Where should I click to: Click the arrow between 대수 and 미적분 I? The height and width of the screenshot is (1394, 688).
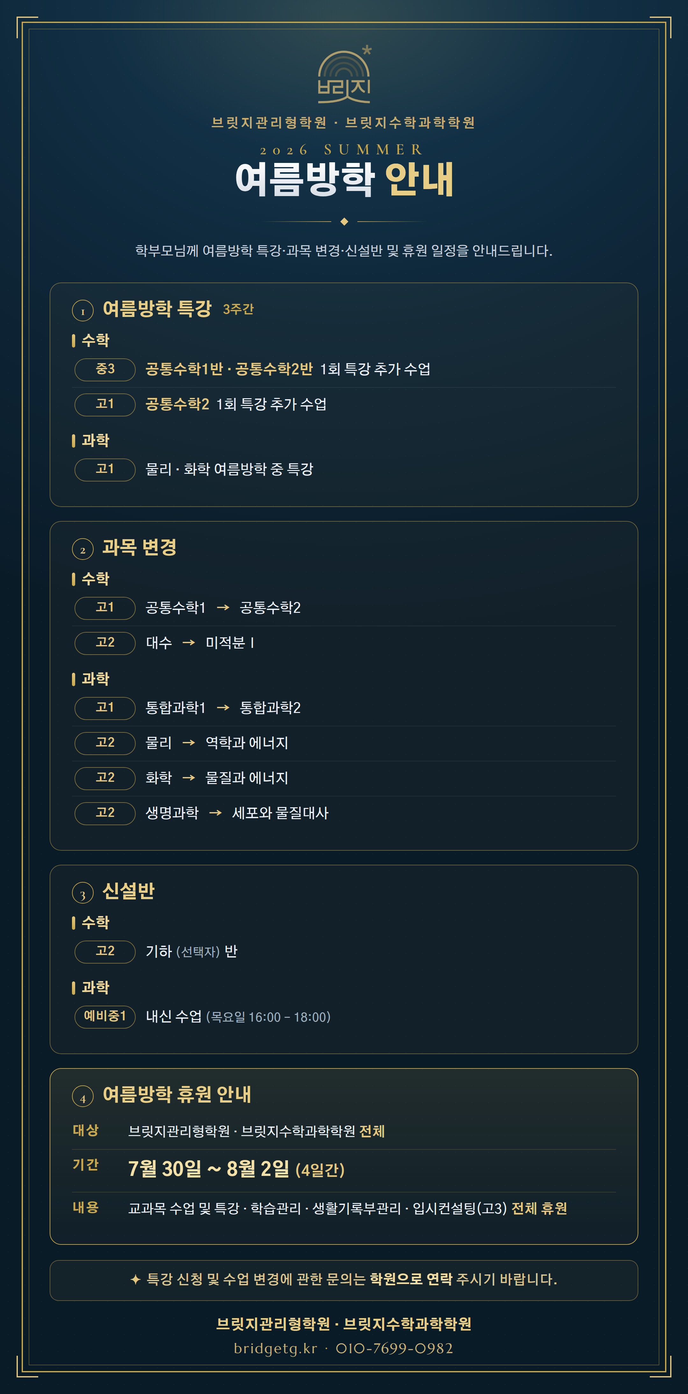pos(189,643)
